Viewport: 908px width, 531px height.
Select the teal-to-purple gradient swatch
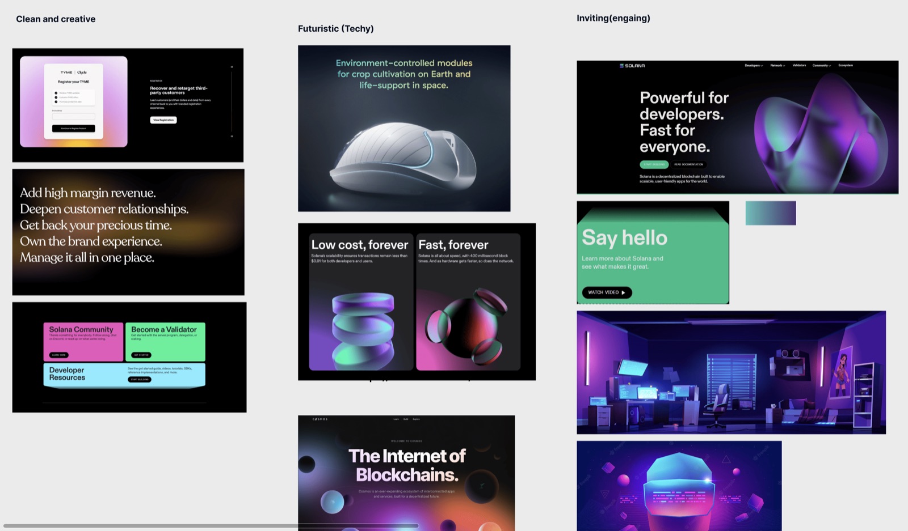click(771, 213)
